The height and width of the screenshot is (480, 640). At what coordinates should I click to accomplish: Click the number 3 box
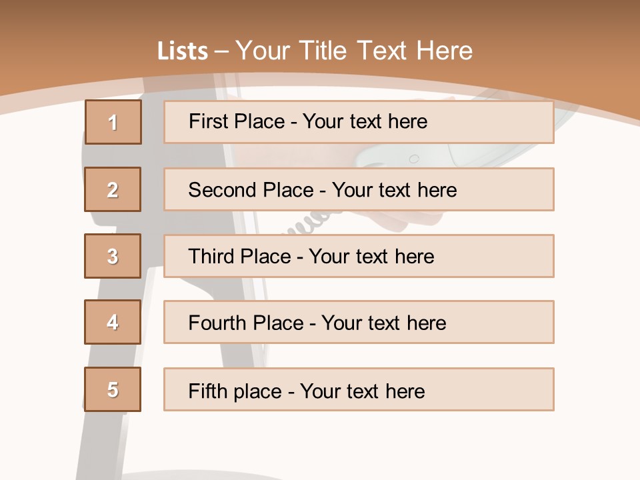click(x=113, y=256)
